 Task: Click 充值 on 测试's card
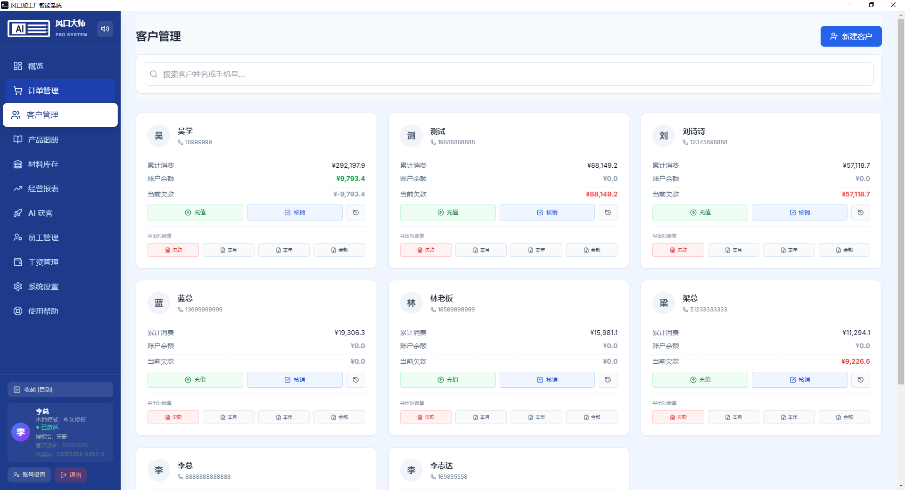448,212
